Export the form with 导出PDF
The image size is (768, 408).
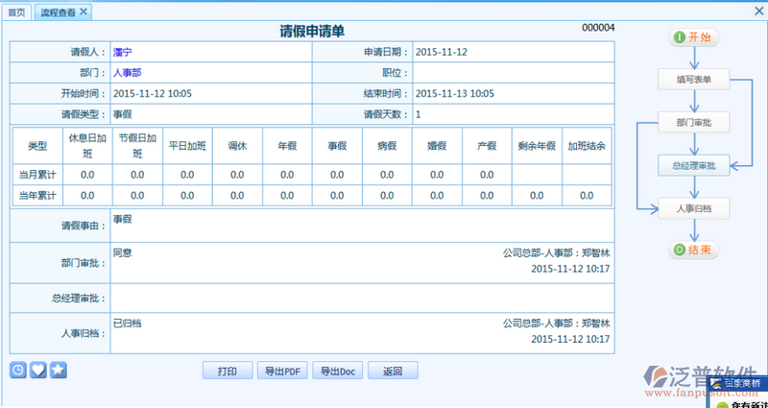pyautogui.click(x=283, y=372)
